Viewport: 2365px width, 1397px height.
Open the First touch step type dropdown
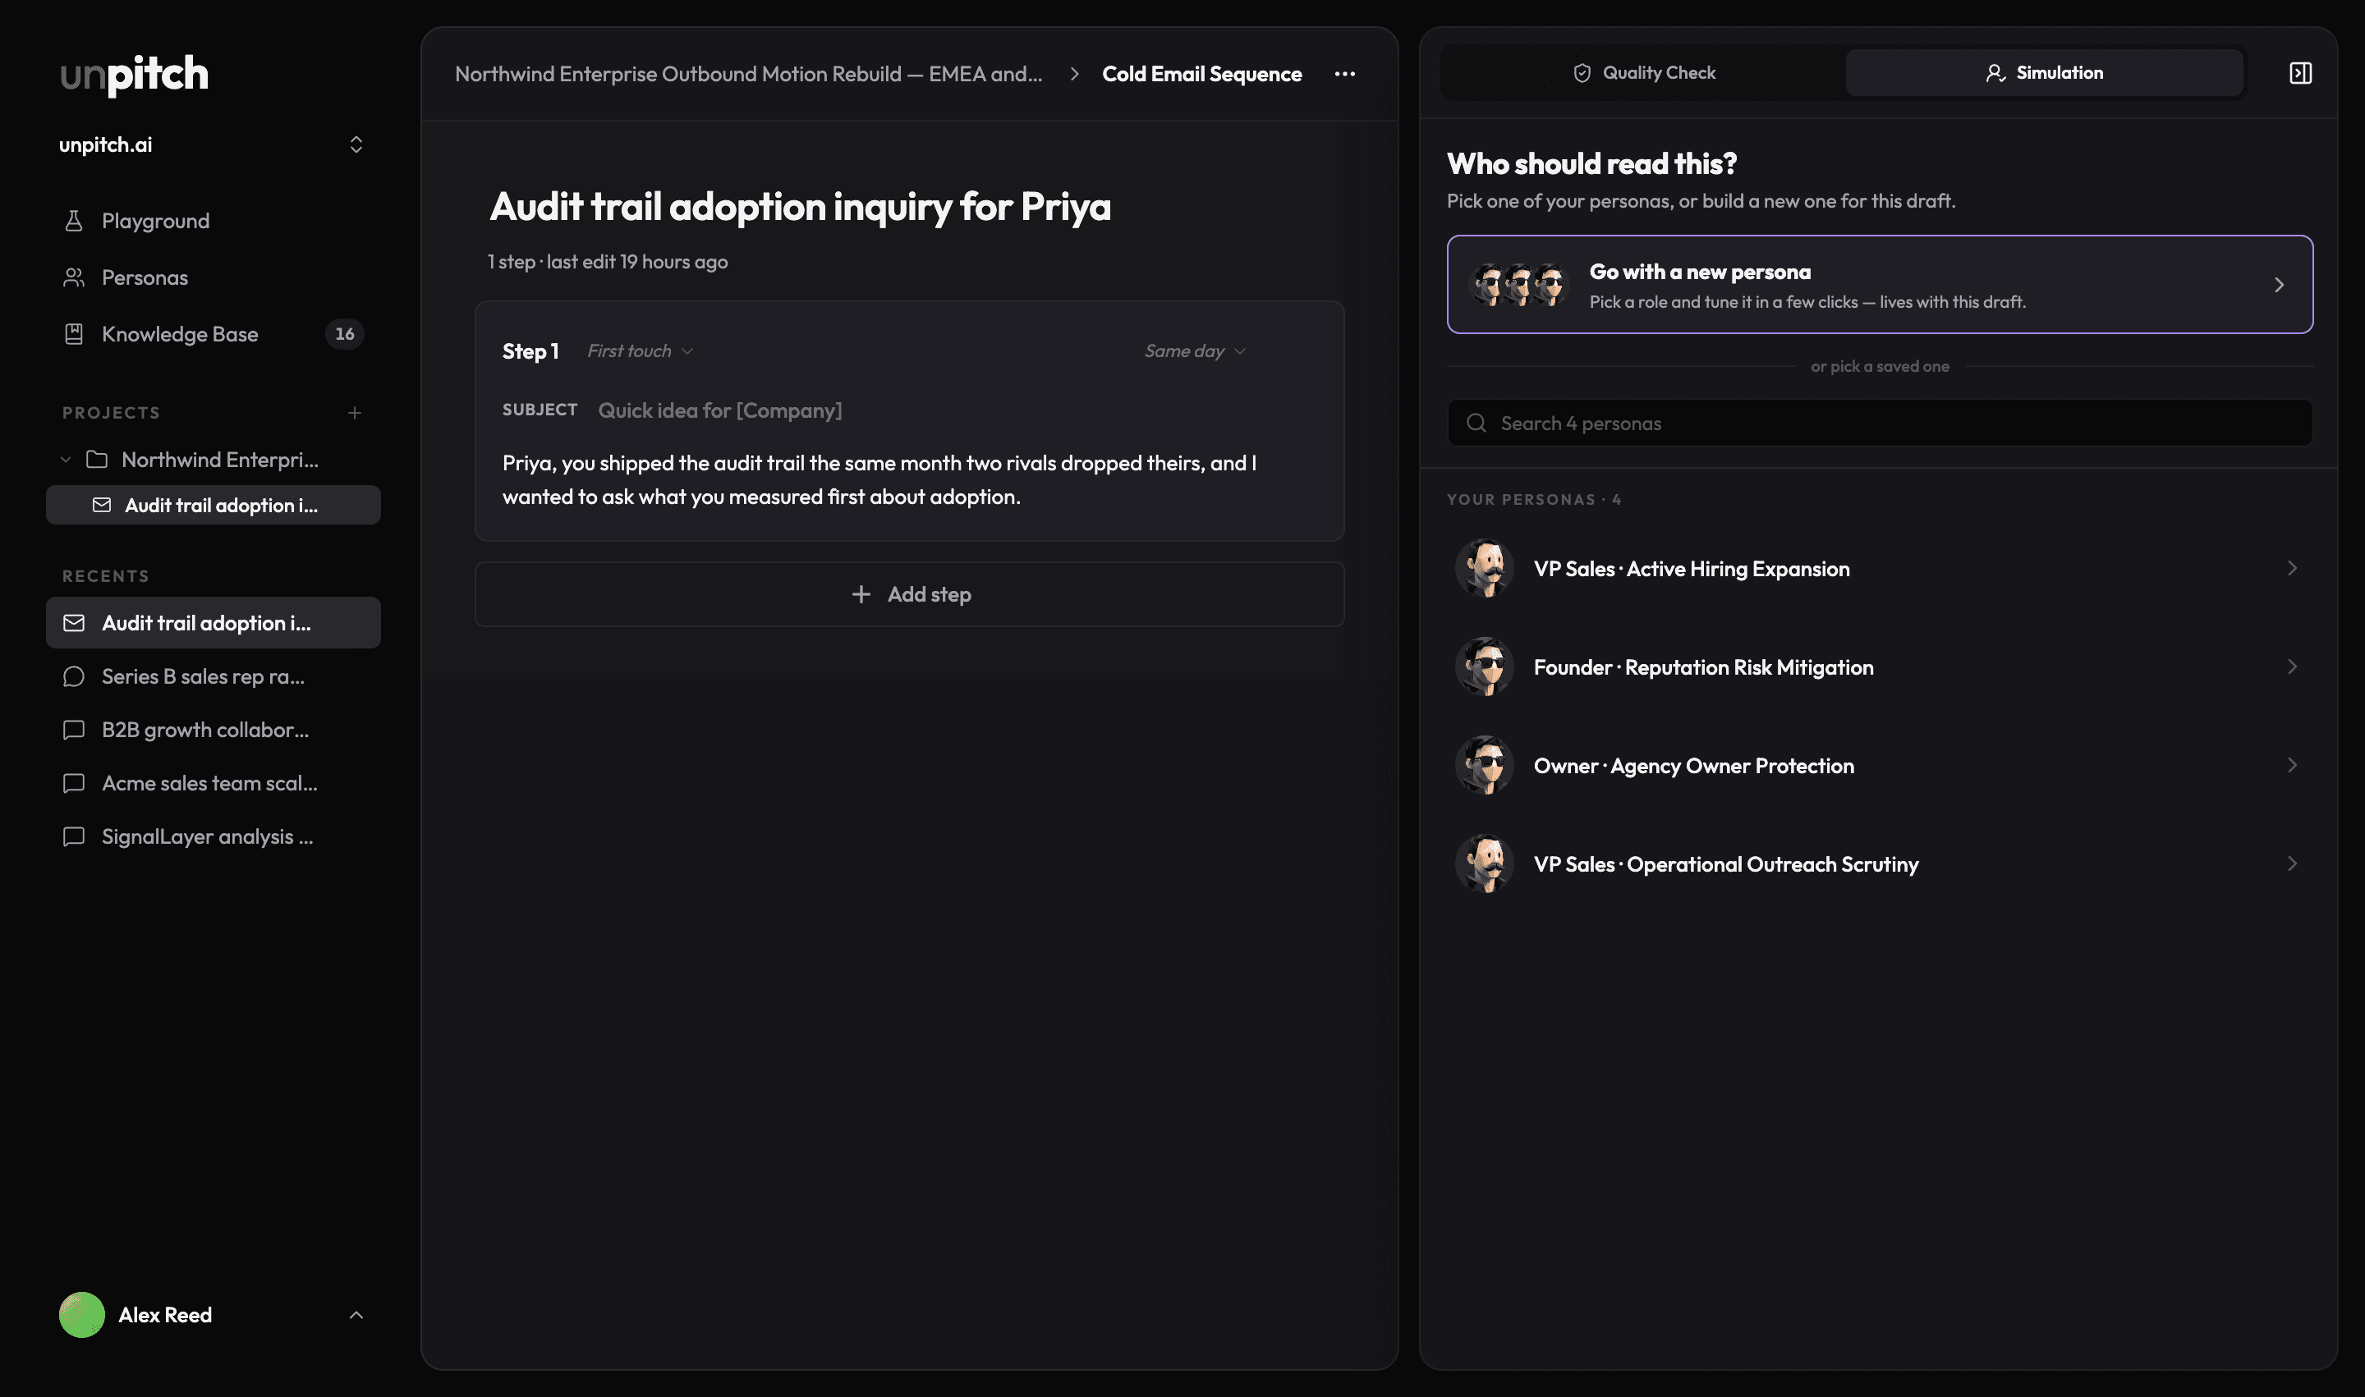tap(641, 351)
